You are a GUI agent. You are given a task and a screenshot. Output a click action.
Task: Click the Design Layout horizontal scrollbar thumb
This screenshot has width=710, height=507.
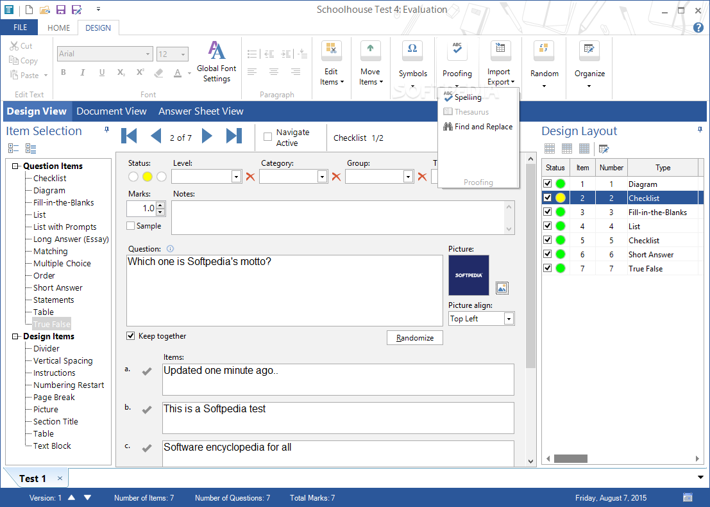tap(571, 458)
